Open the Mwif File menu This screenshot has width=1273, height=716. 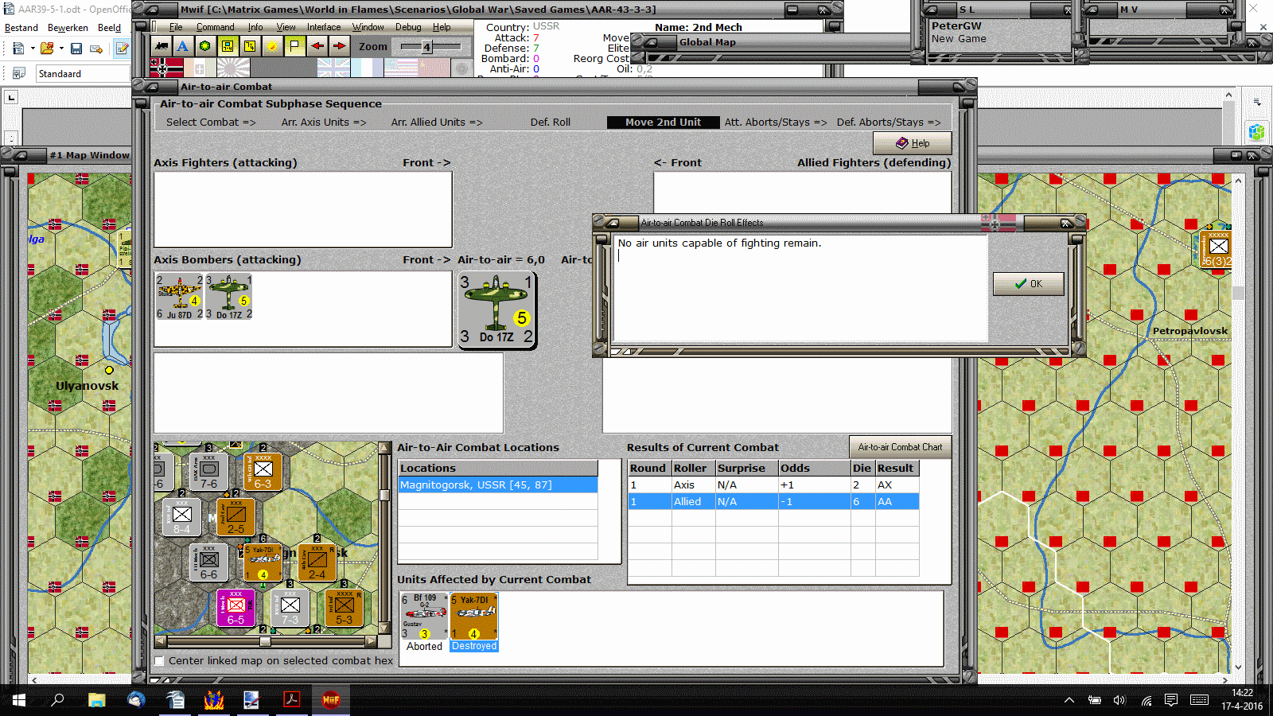point(176,27)
